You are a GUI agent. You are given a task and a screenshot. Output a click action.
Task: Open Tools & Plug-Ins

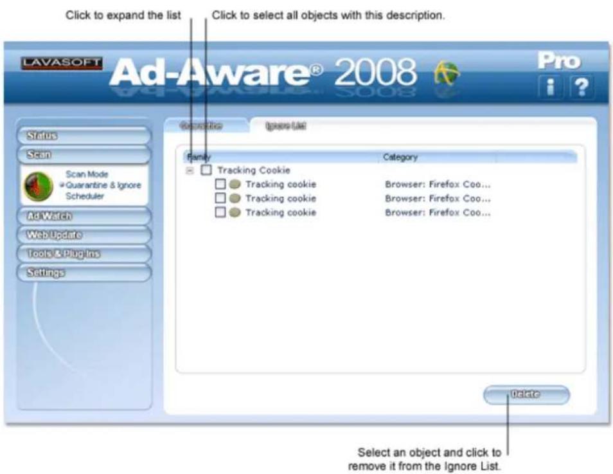[84, 253]
